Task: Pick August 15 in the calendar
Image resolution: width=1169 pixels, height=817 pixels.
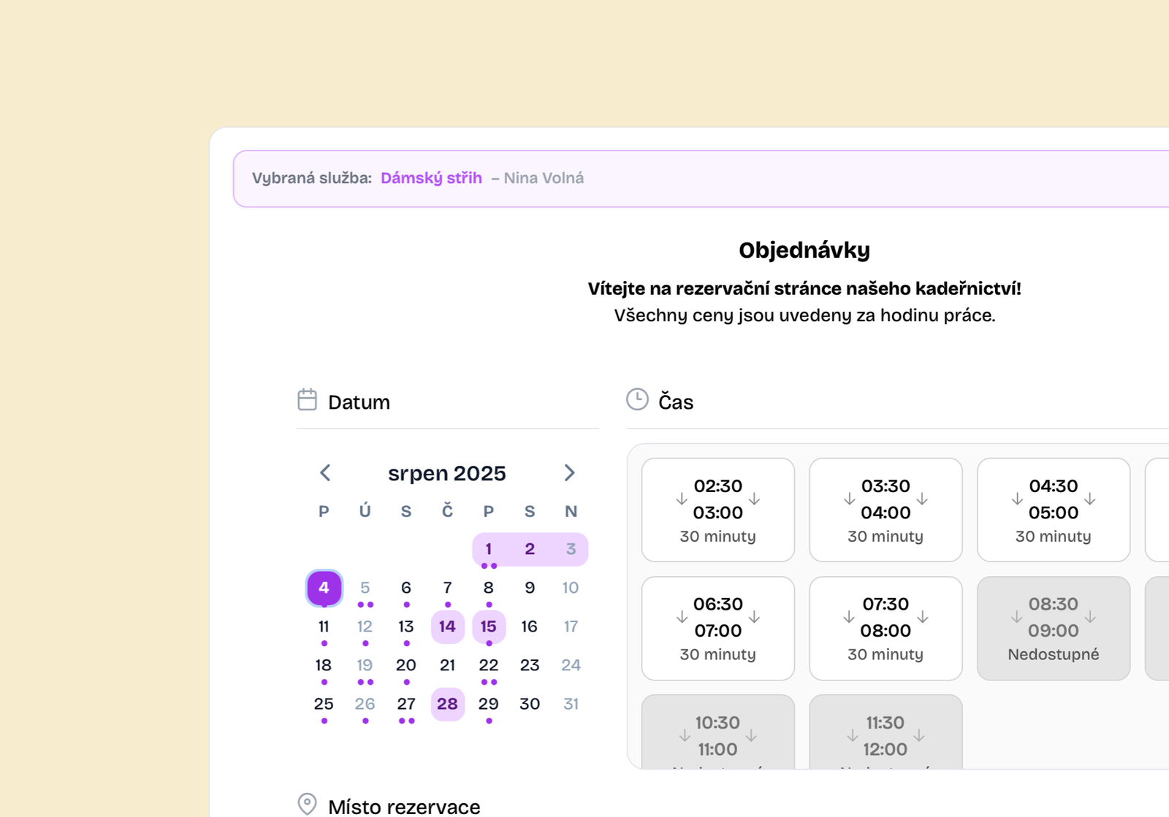Action: (488, 626)
